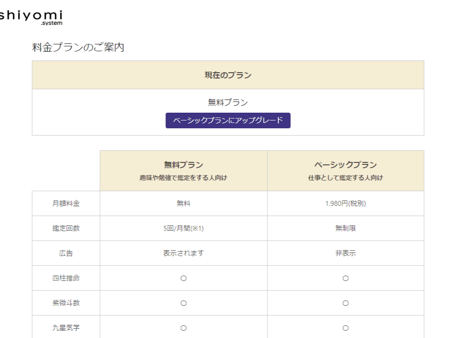The width and height of the screenshot is (451, 338).
Task: Click the circle mark for 九星気学 basic plan
Action: pyautogui.click(x=346, y=327)
